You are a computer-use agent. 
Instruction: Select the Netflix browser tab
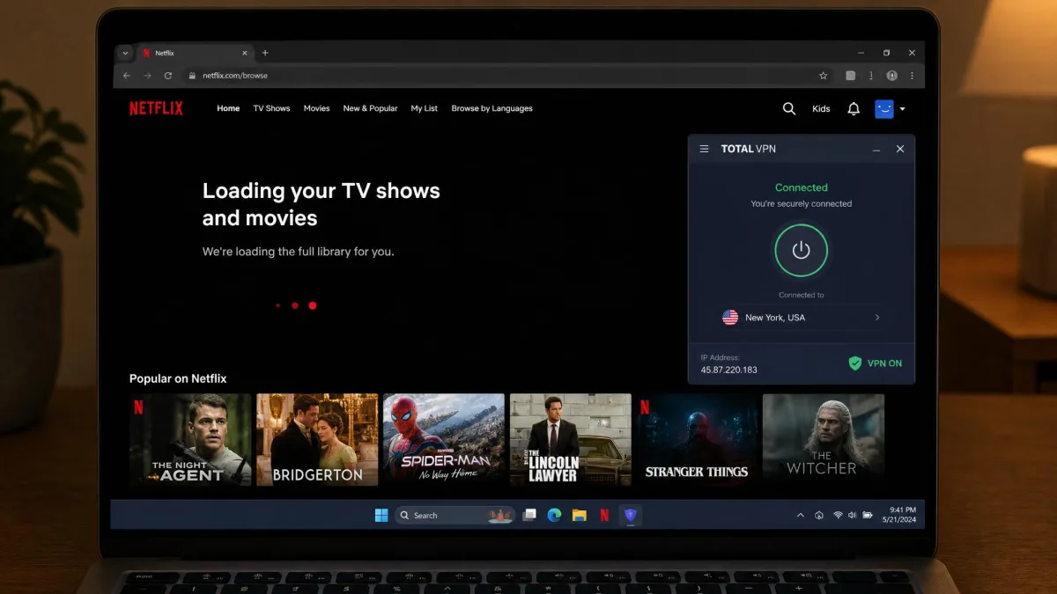pyautogui.click(x=195, y=53)
